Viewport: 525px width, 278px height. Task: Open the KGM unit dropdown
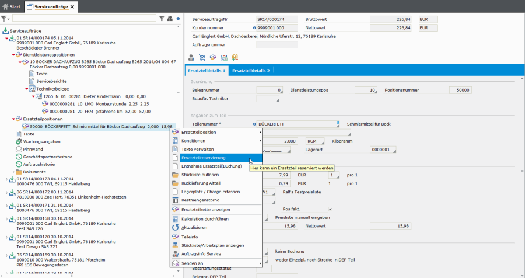pos(323,143)
